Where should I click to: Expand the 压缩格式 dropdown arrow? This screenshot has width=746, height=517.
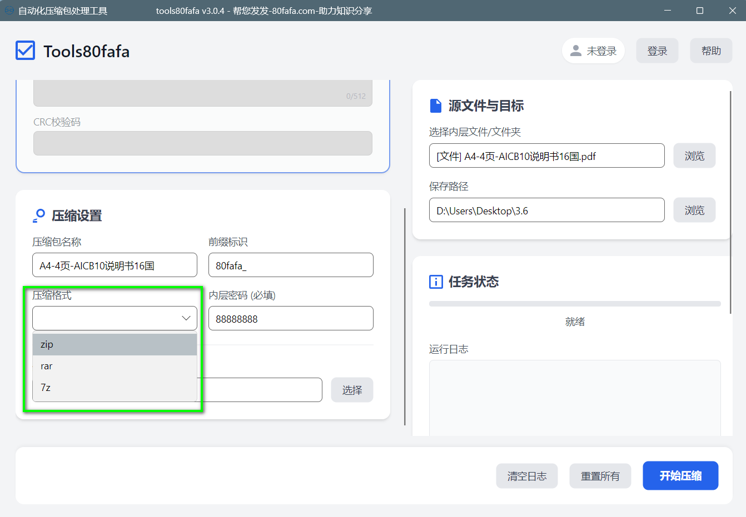186,318
